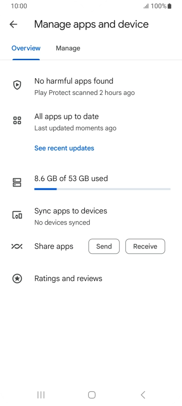Viewport: 182px width, 406px height.
Task: Tap the star icon for ratings
Action: click(x=17, y=279)
